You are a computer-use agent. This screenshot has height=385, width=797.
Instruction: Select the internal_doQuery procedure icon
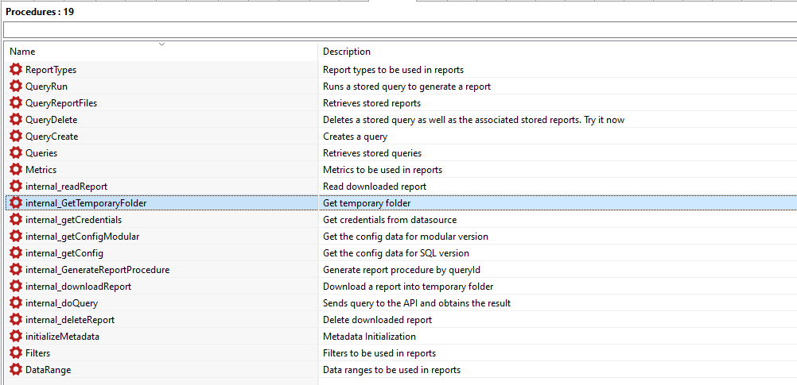(x=16, y=303)
